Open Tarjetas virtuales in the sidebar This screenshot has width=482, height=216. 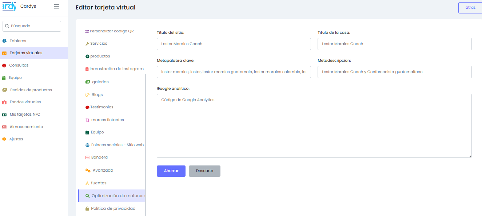point(26,53)
